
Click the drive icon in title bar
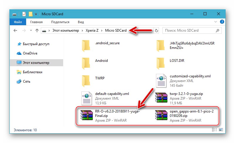(x=14, y=14)
